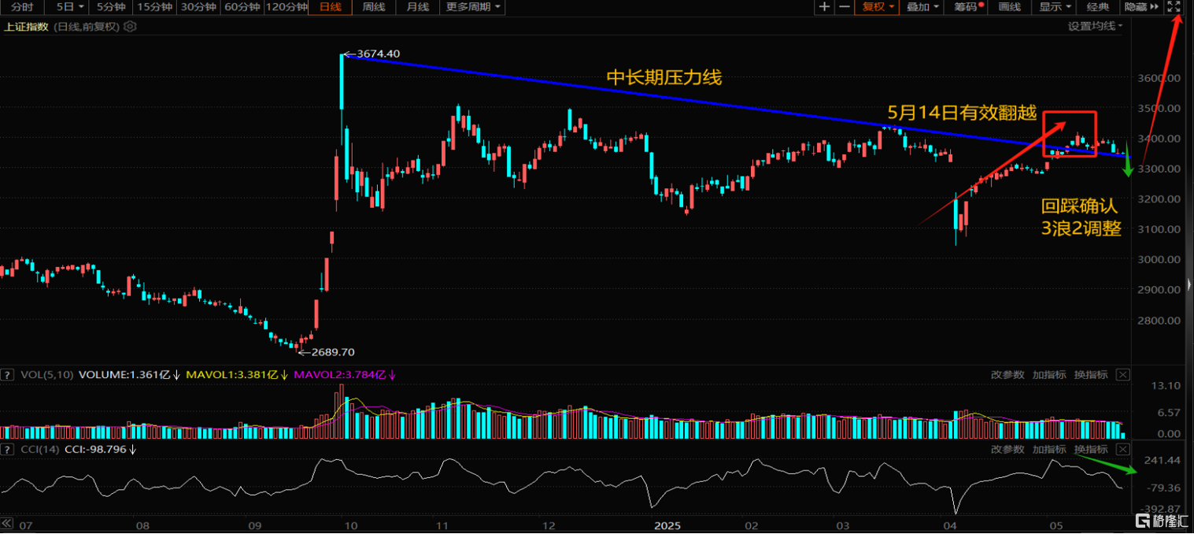Screen dimensions: 1194x534
Task: Open the 叠加 overlay dropdown
Action: click(x=922, y=7)
